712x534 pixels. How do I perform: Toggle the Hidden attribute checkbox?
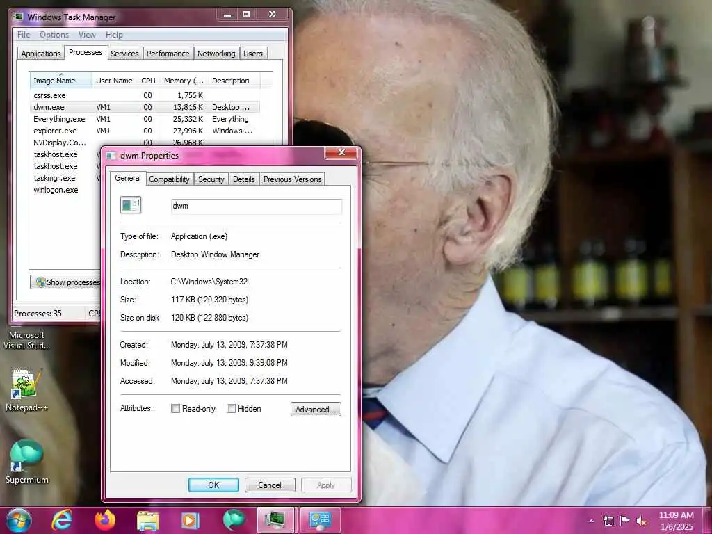coord(231,408)
